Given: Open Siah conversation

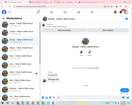Looking at the screenshot, I should [20, 81].
